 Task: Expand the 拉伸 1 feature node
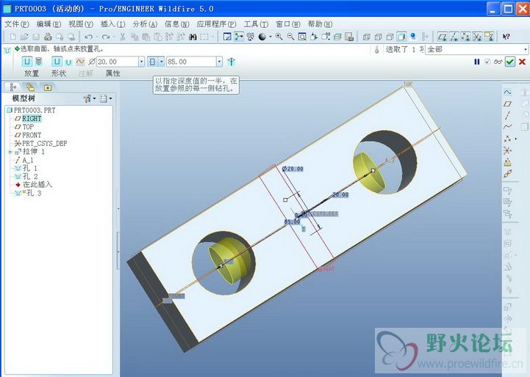[10, 152]
